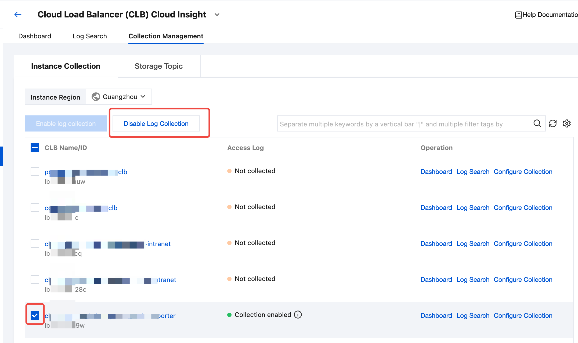Click the globe icon next to Guangzhou
578x343 pixels.
coord(96,97)
